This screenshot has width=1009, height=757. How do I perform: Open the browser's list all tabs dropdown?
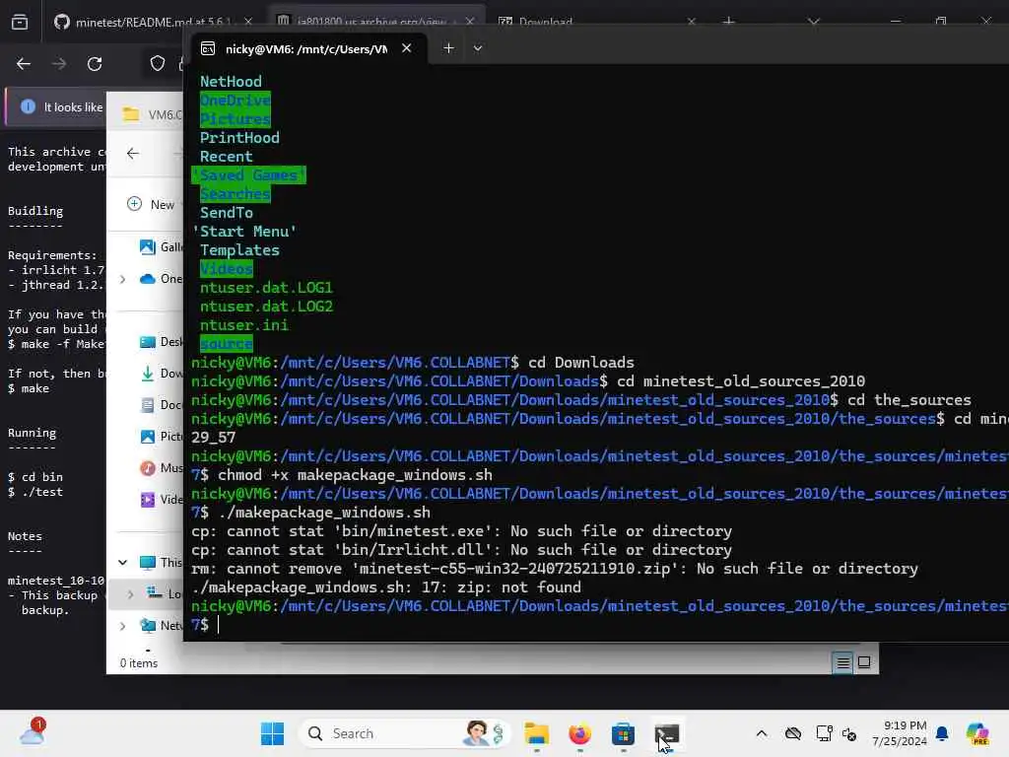[x=814, y=22]
